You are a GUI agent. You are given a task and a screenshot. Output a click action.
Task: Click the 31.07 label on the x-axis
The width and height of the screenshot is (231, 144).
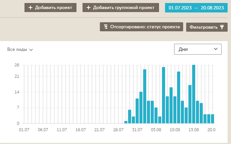pos(137,130)
